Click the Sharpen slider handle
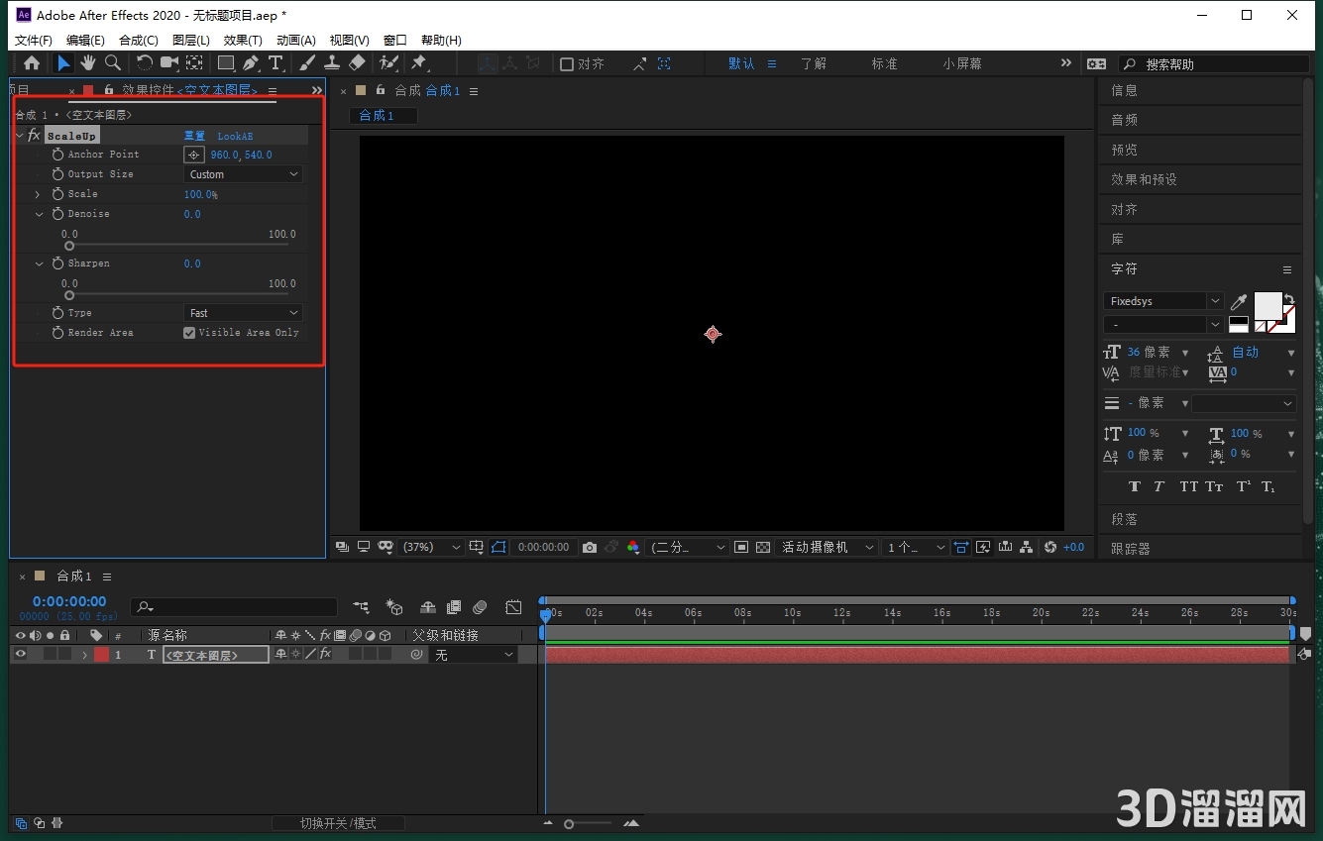This screenshot has height=841, width=1323. [x=69, y=295]
